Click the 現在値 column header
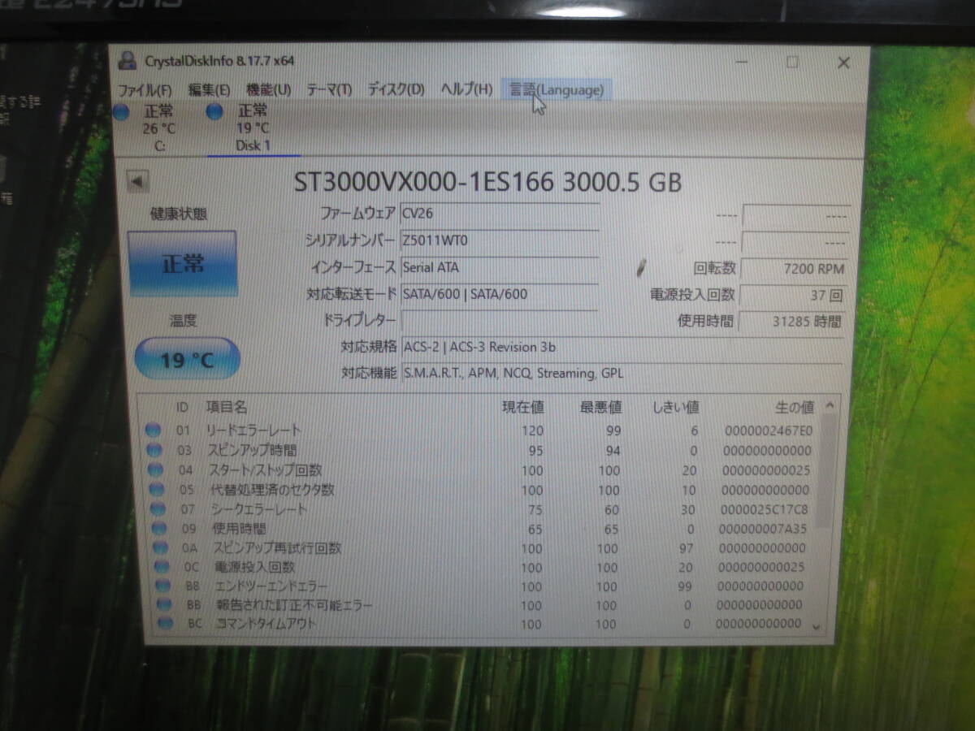The width and height of the screenshot is (975, 731). tap(523, 407)
